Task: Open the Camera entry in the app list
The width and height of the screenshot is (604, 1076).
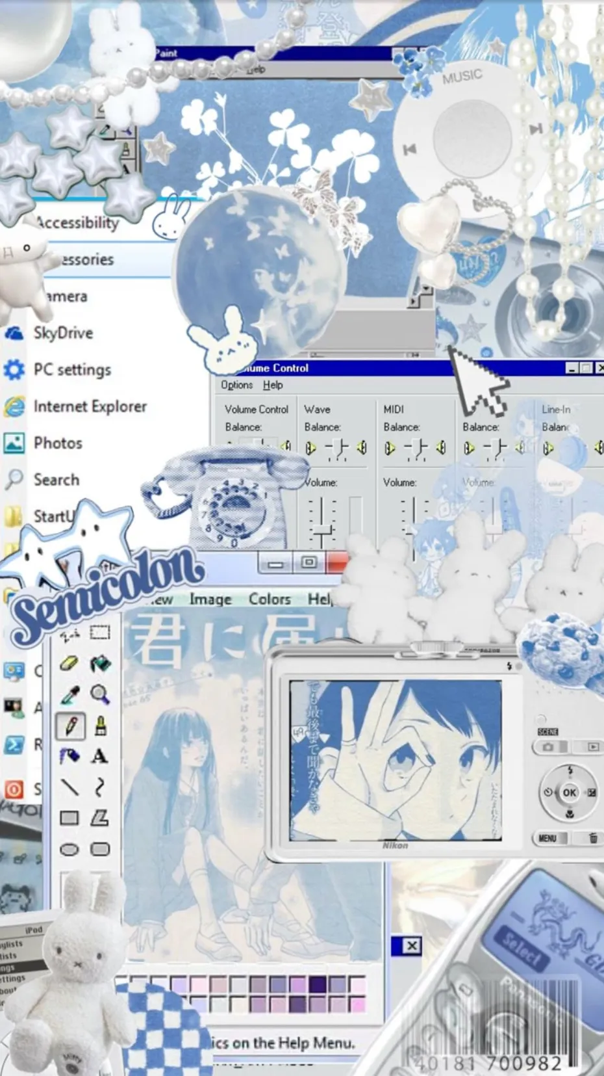Action: click(x=66, y=296)
